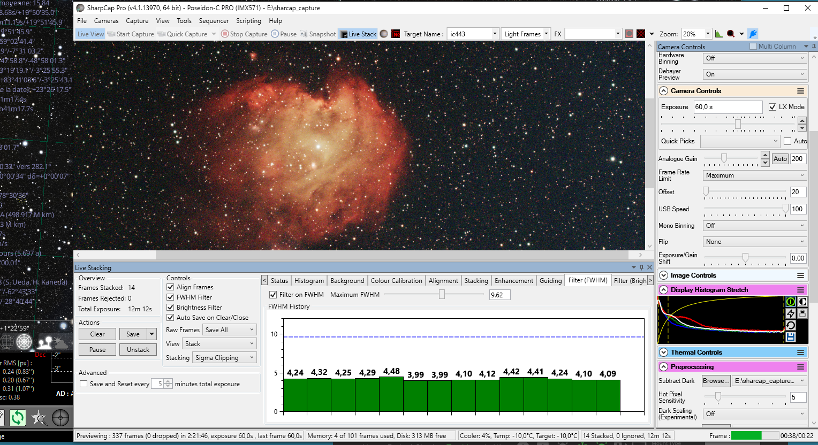Click the planet icon beside Live Stack

384,34
